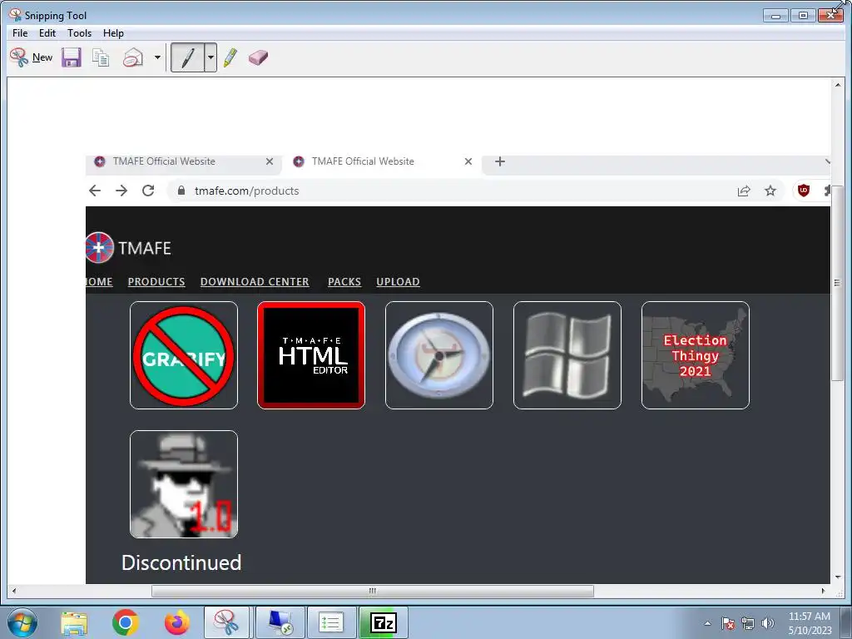
Task: Go back in the browser
Action: (95, 191)
